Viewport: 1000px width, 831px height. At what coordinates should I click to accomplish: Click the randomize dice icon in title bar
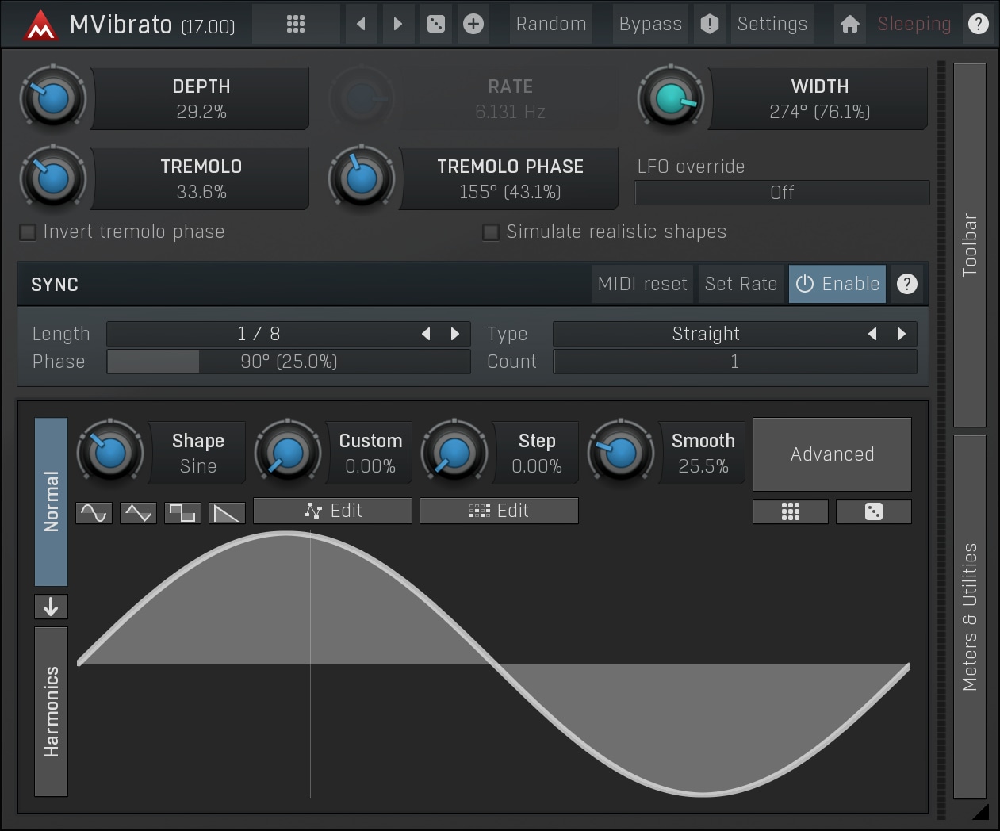(x=435, y=24)
